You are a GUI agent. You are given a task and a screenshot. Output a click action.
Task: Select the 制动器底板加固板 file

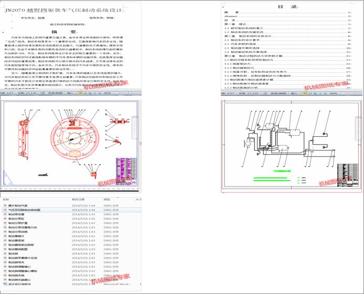[x=71, y=245]
